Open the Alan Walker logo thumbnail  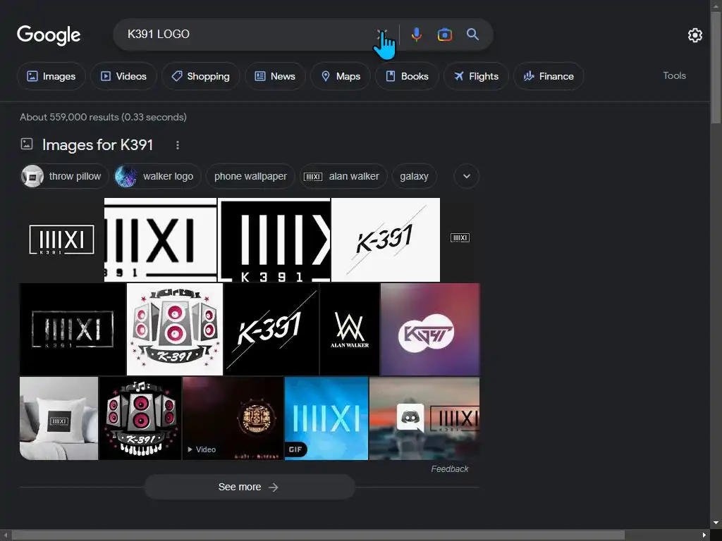tap(350, 330)
